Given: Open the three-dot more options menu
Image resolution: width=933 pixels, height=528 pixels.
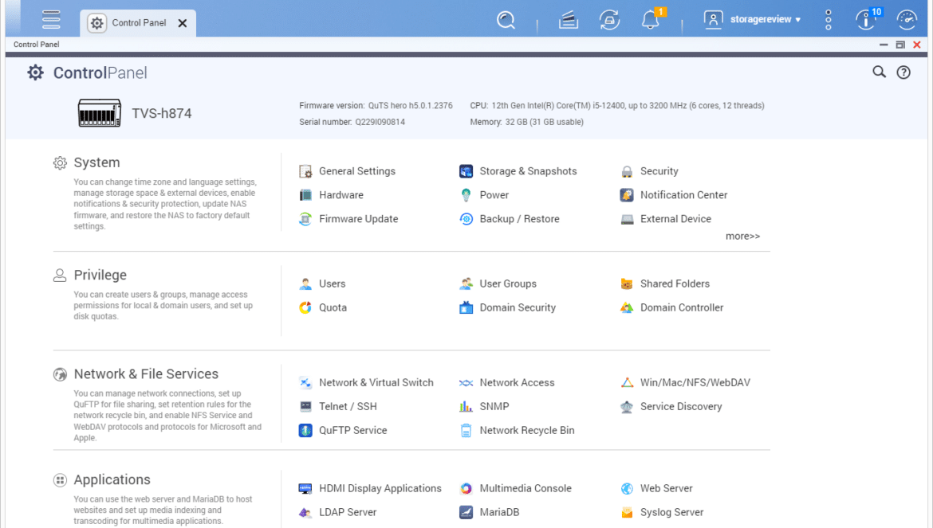Looking at the screenshot, I should coord(829,20).
